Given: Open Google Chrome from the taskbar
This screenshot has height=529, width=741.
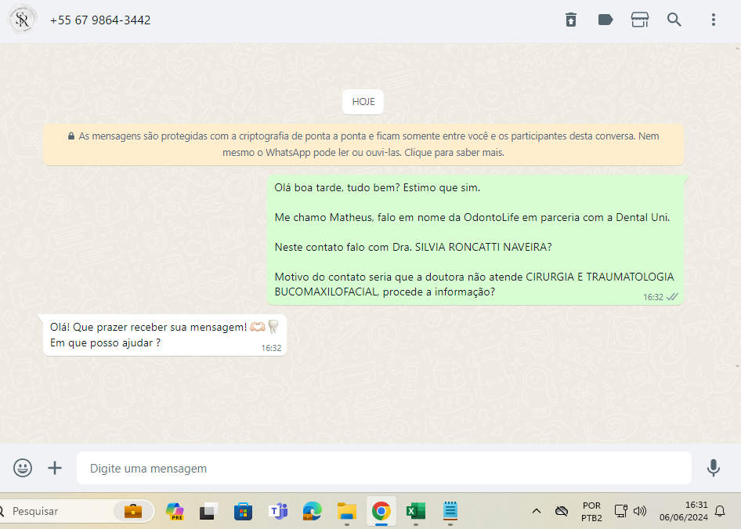Looking at the screenshot, I should tap(381, 511).
